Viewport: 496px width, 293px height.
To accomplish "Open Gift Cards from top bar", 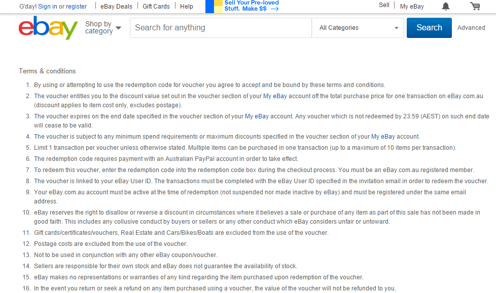I will (156, 6).
